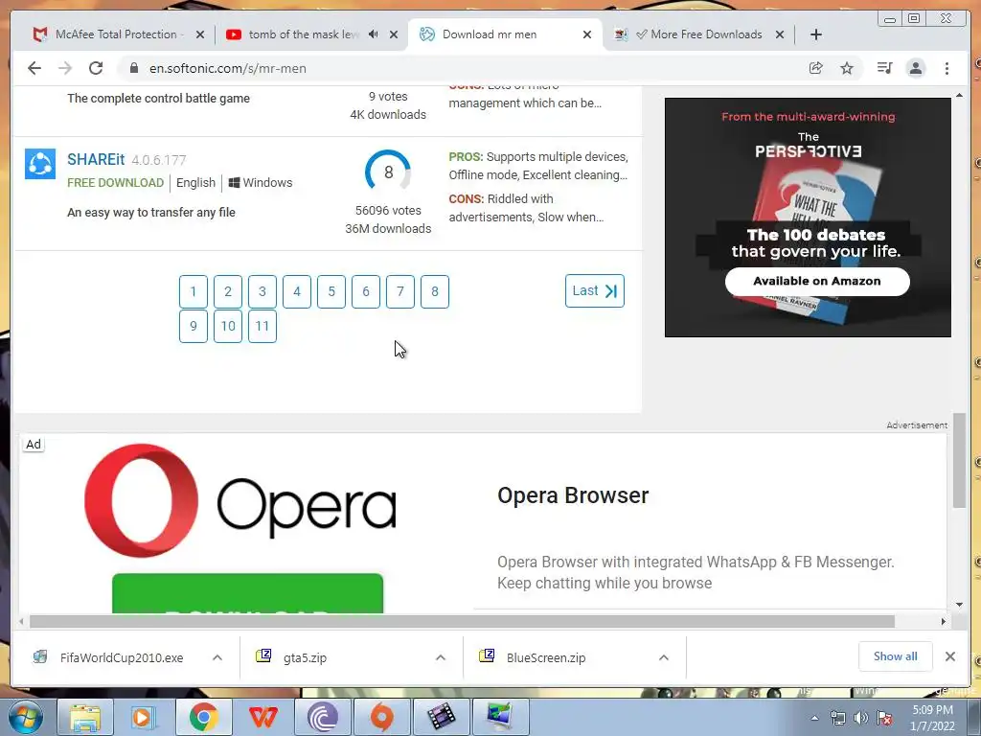Go to results page 9
This screenshot has height=736, width=981.
point(194,326)
